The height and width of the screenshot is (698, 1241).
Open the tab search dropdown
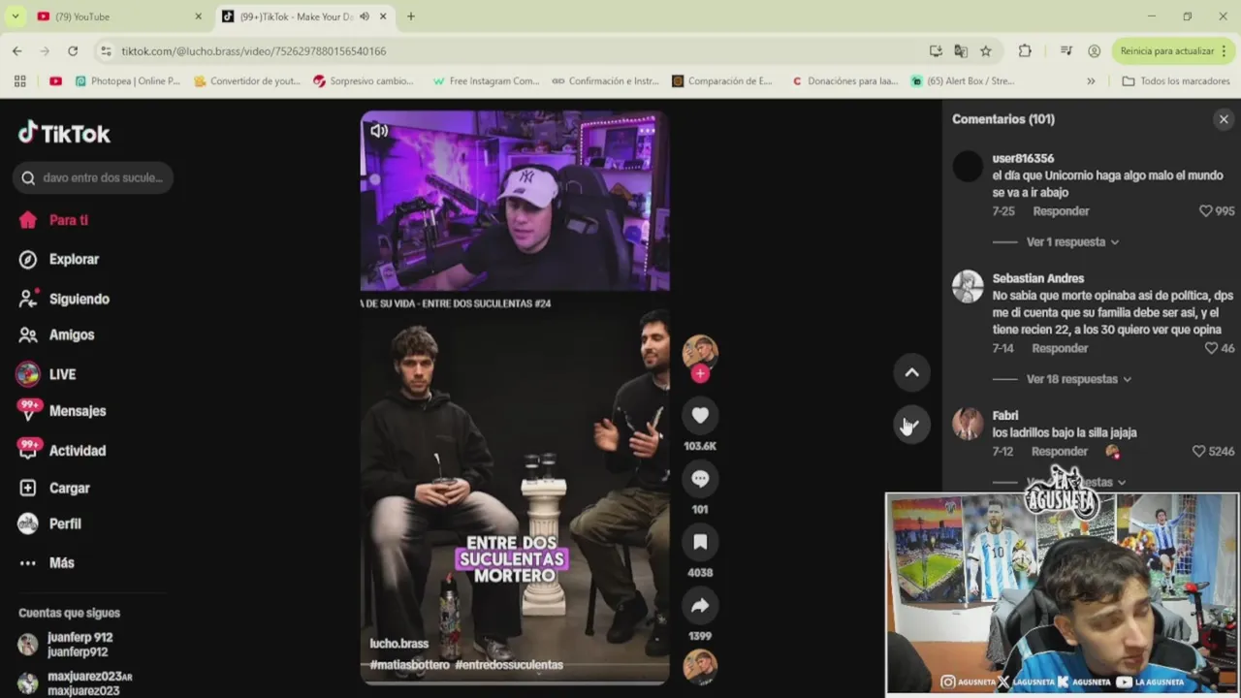(x=15, y=16)
